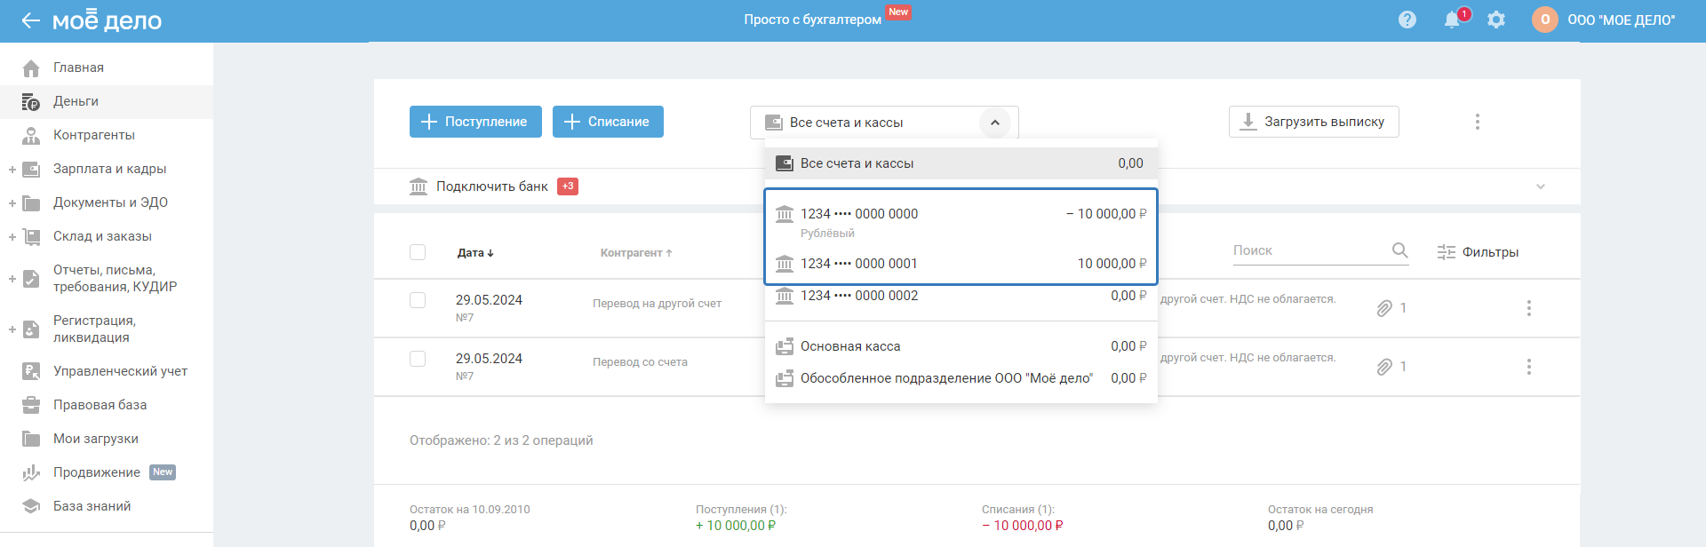
Task: Click the Продвижение chart icon
Action: tap(31, 472)
